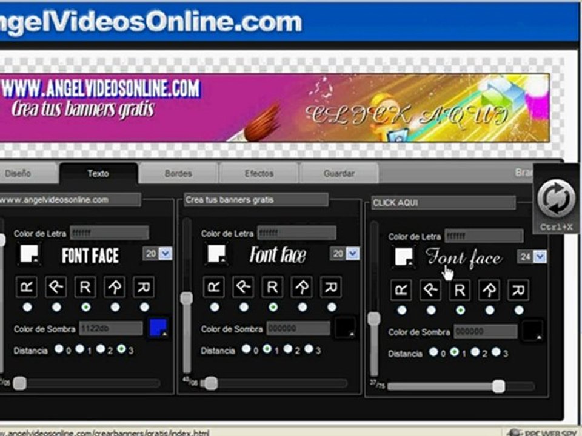Screen dimensions: 582x436
Task: Open black shadow swatch in Crea tus banners panel
Action: (x=345, y=328)
